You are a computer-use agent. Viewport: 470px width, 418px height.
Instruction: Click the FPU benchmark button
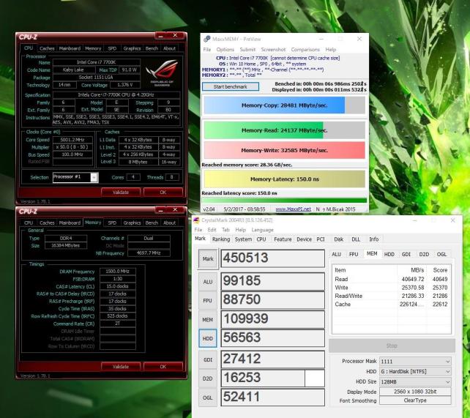208,301
